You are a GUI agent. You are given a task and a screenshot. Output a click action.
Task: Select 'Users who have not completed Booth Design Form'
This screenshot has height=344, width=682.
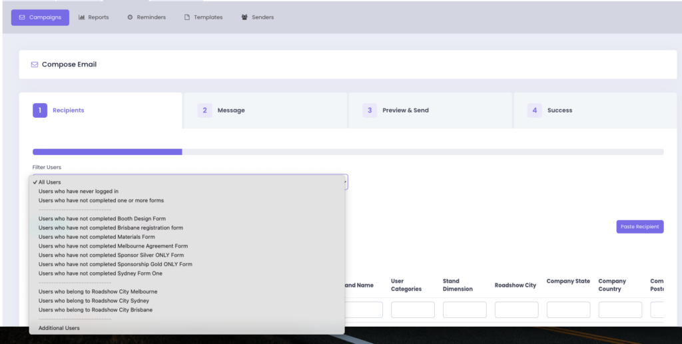102,218
